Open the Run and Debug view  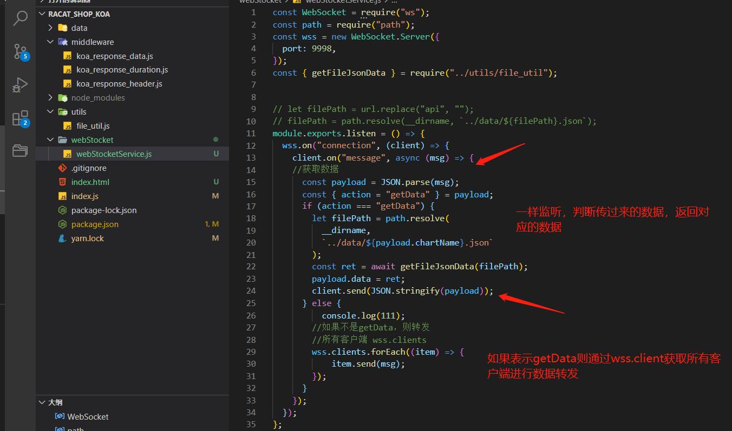click(x=20, y=85)
